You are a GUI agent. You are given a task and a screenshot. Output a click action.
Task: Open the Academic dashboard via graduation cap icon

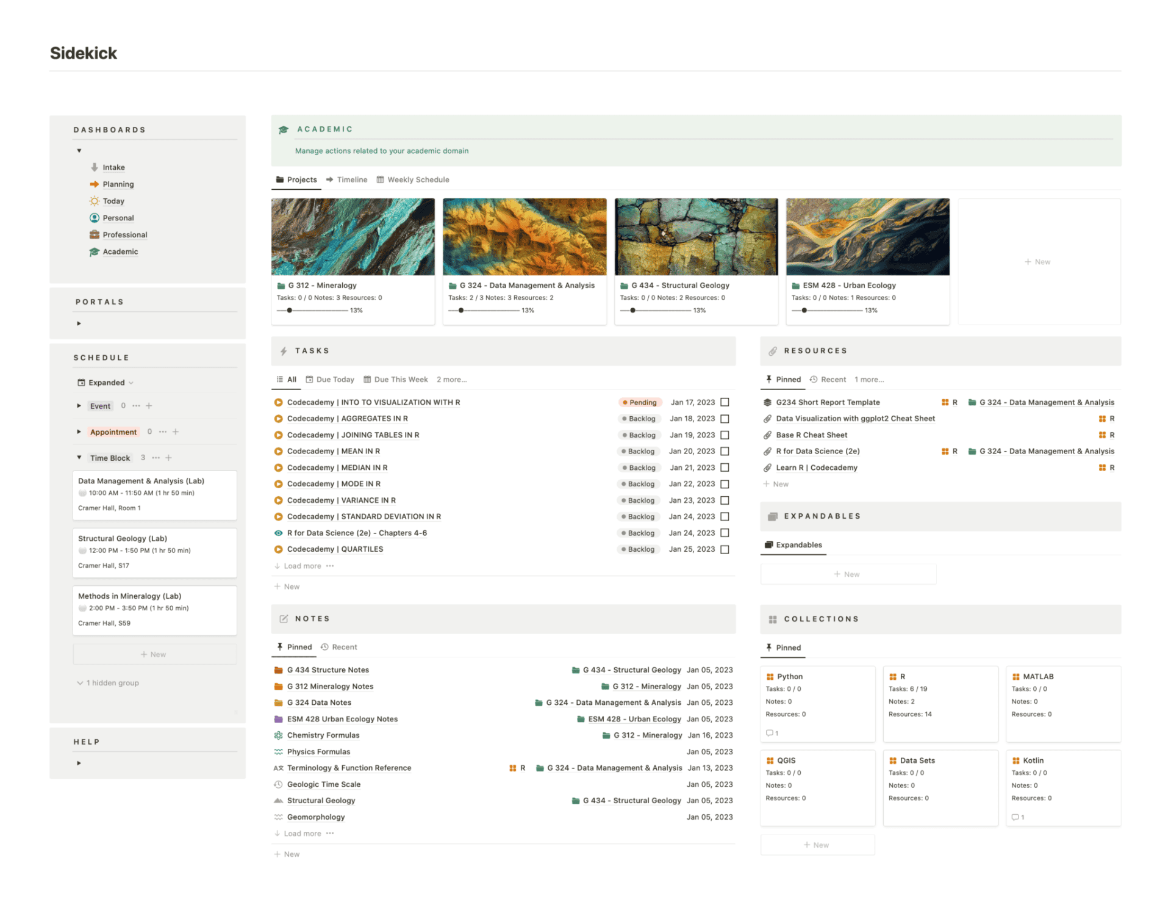95,251
